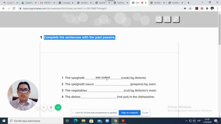Click the highlighted 'Complete the sentences' instruction
The height and width of the screenshot is (124, 221).
79,38
